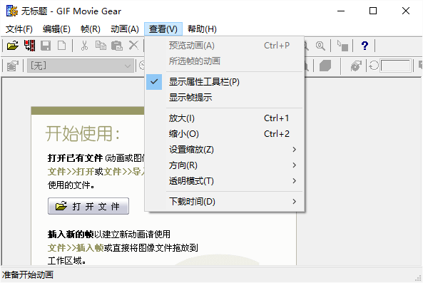Image resolution: width=423 pixels, height=283 pixels.
Task: Click the blue question mark Help icon
Action: pos(365,46)
